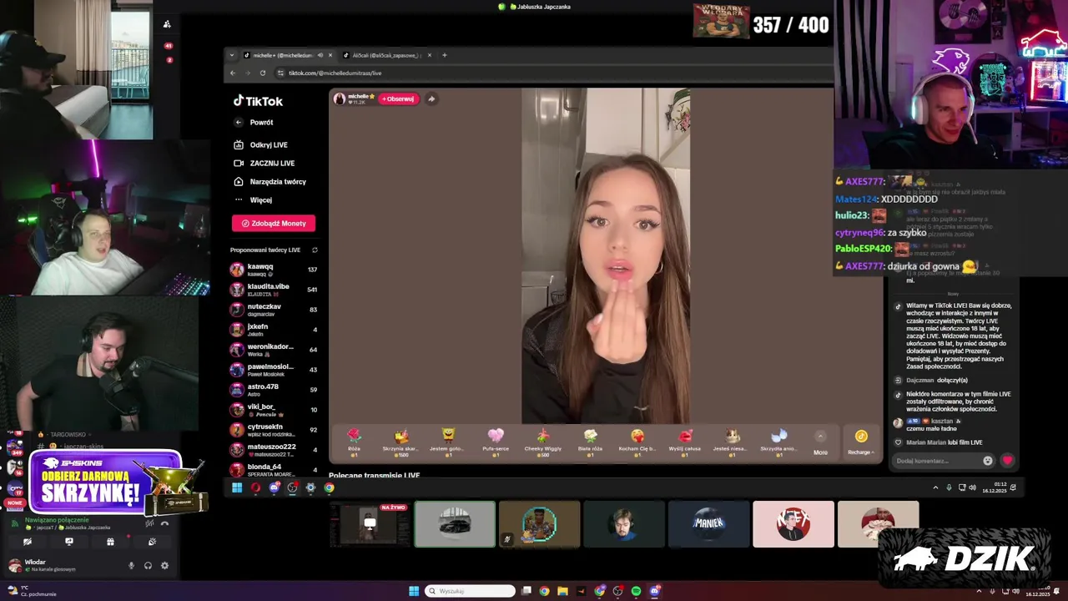The width and height of the screenshot is (1068, 601).
Task: Open michelle's profile avatar in stream header
Action: click(x=340, y=98)
